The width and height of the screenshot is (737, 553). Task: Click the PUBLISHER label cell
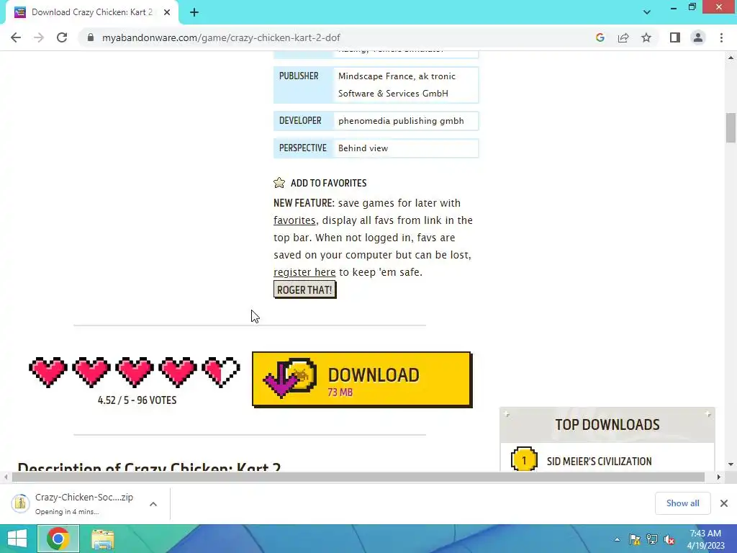click(x=303, y=85)
